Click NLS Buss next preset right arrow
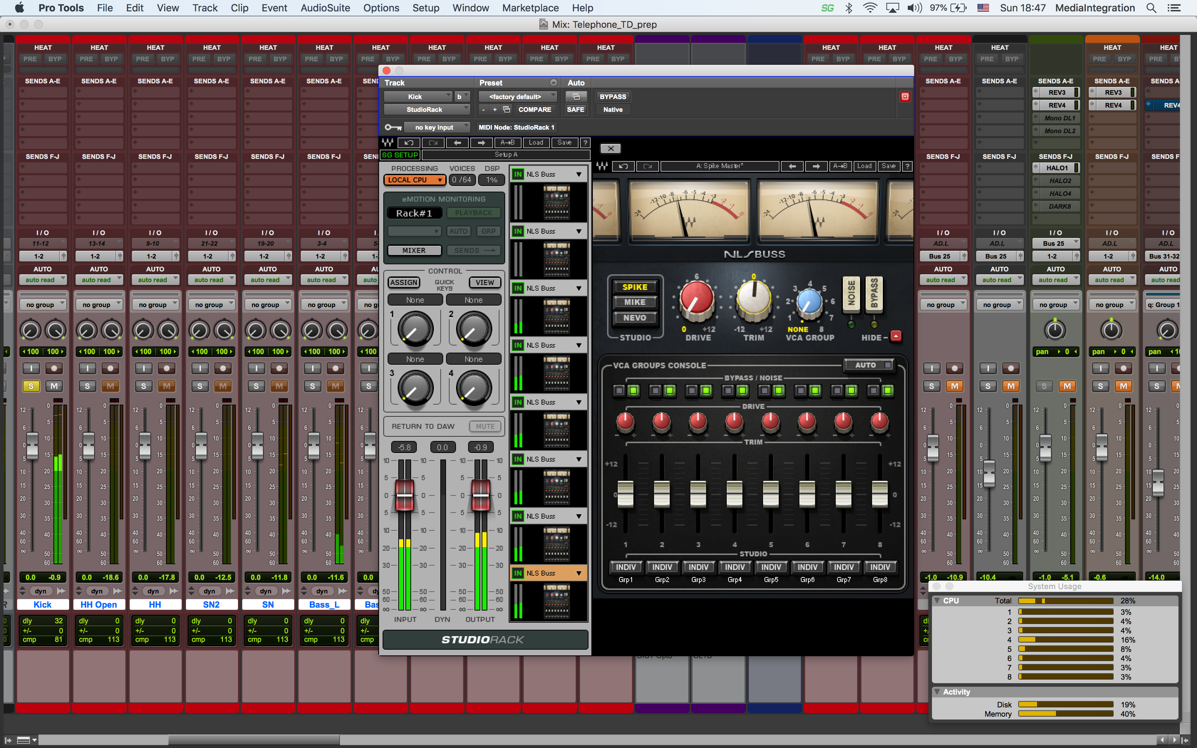The height and width of the screenshot is (748, 1197). [816, 166]
